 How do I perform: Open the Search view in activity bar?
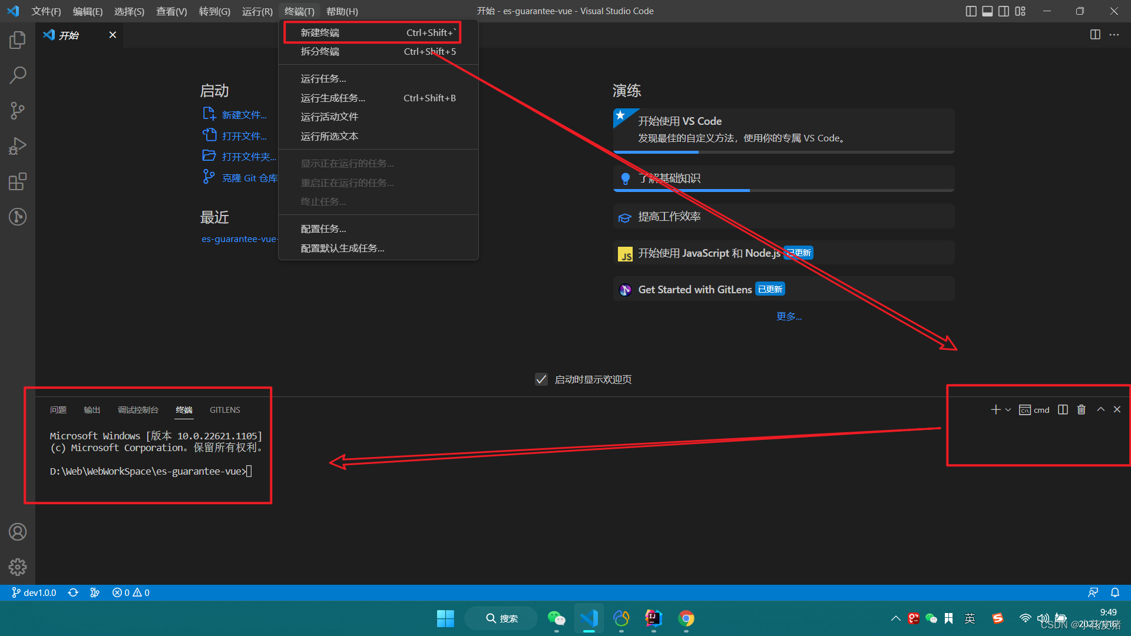[x=18, y=75]
